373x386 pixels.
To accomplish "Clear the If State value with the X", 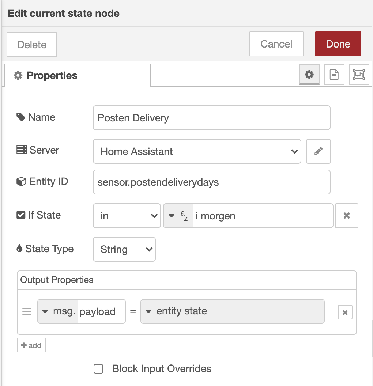I will (x=346, y=216).
